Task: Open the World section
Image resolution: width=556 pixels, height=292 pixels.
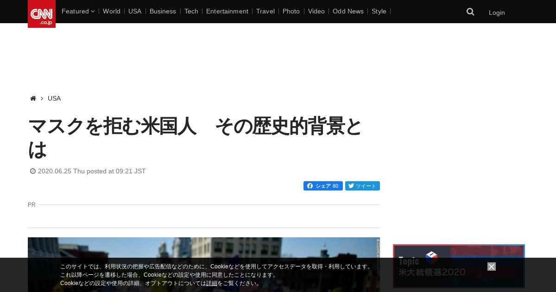Action: [x=112, y=11]
